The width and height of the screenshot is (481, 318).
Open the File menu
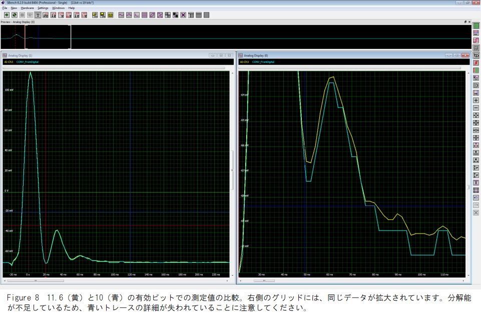(5, 8)
